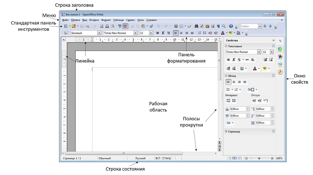Click Increase Font Size in Properties sidebar
The width and height of the screenshot is (313, 175).
(265, 60)
